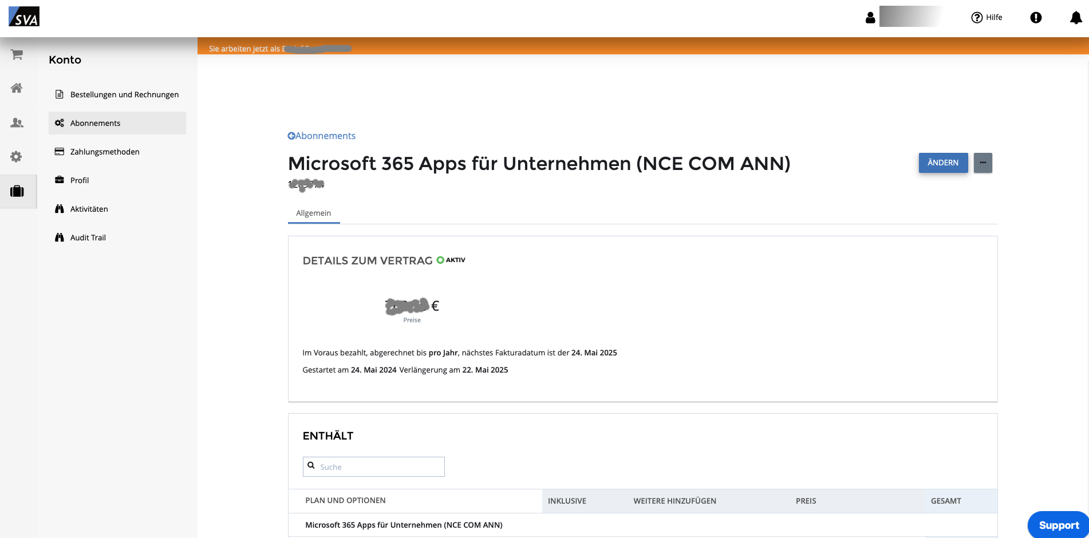The image size is (1089, 538).
Task: Click the user profile icon in header
Action: 870,18
